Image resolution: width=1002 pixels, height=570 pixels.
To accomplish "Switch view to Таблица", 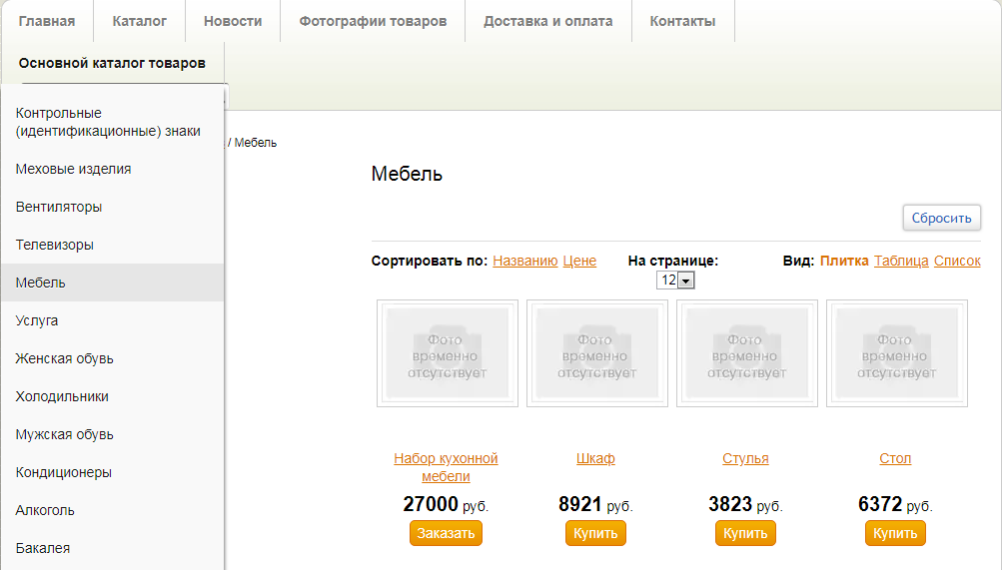I will pos(901,261).
